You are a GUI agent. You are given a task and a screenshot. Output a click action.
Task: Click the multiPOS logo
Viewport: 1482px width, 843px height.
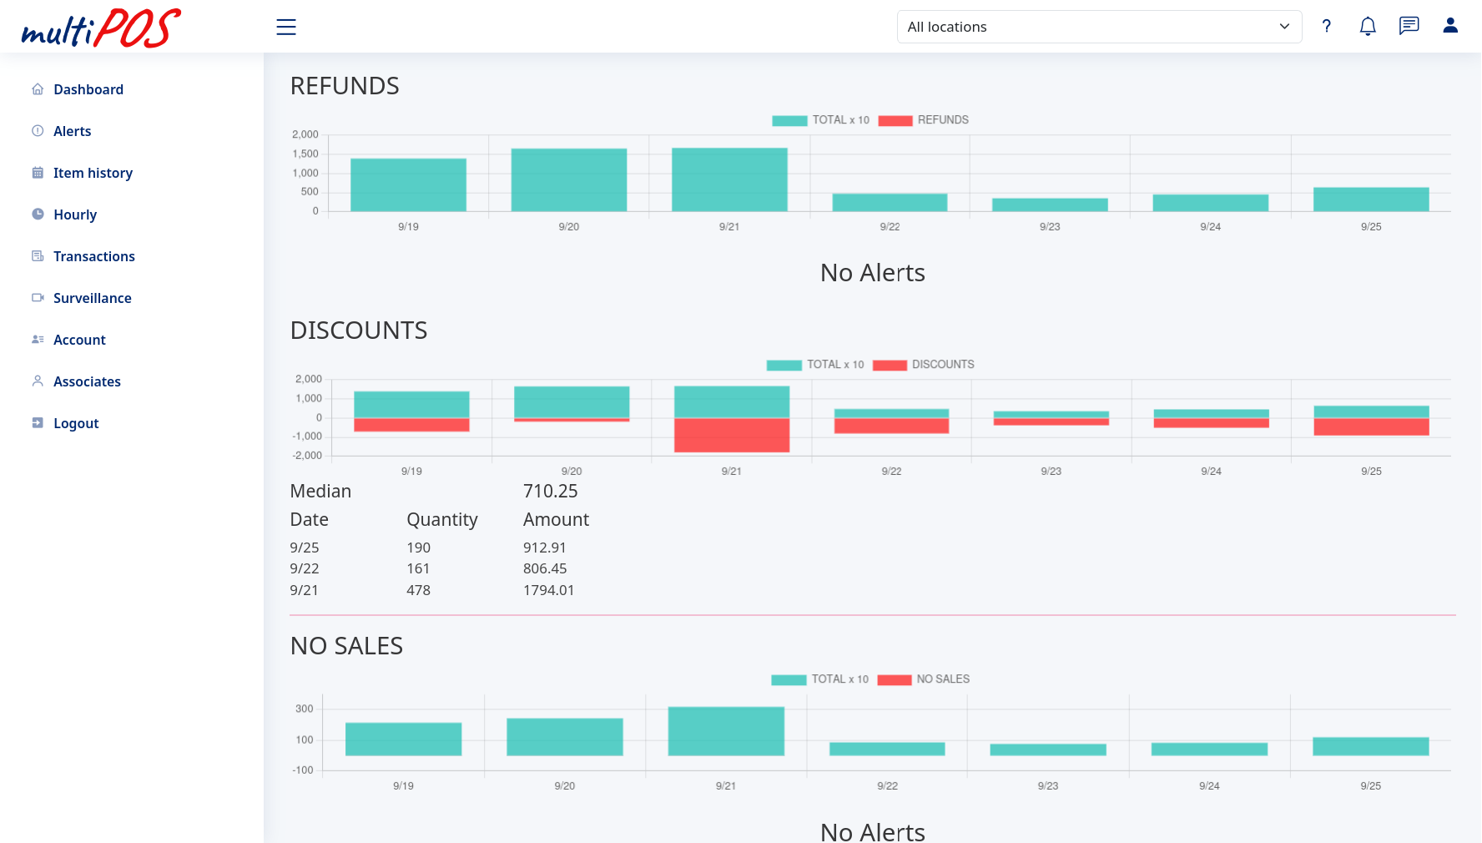pyautogui.click(x=101, y=28)
